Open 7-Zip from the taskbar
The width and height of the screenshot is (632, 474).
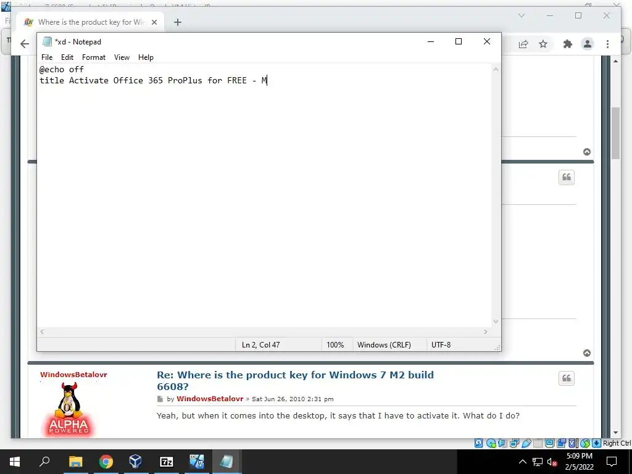point(166,462)
